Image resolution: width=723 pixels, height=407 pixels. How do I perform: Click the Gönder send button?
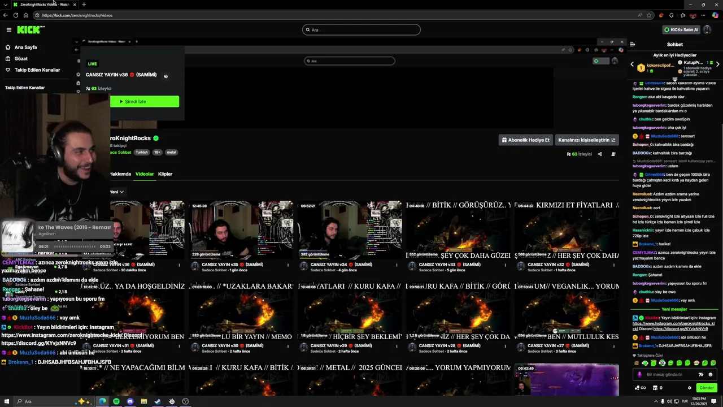click(x=707, y=388)
